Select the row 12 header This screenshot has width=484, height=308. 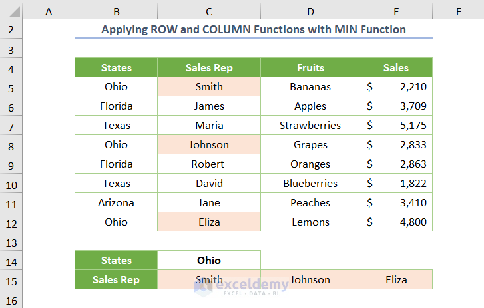(11, 222)
